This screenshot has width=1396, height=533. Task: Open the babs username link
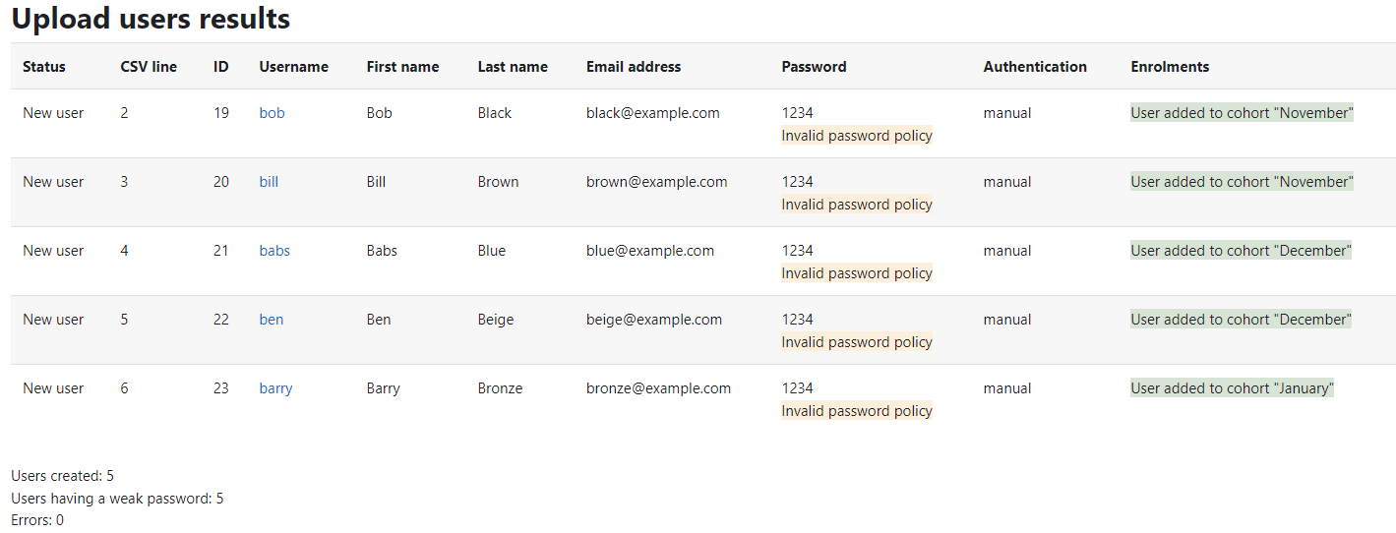click(274, 251)
